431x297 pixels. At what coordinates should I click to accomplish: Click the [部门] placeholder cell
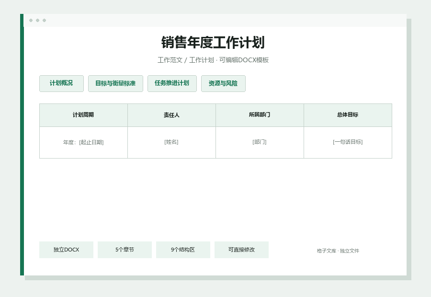coord(260,142)
